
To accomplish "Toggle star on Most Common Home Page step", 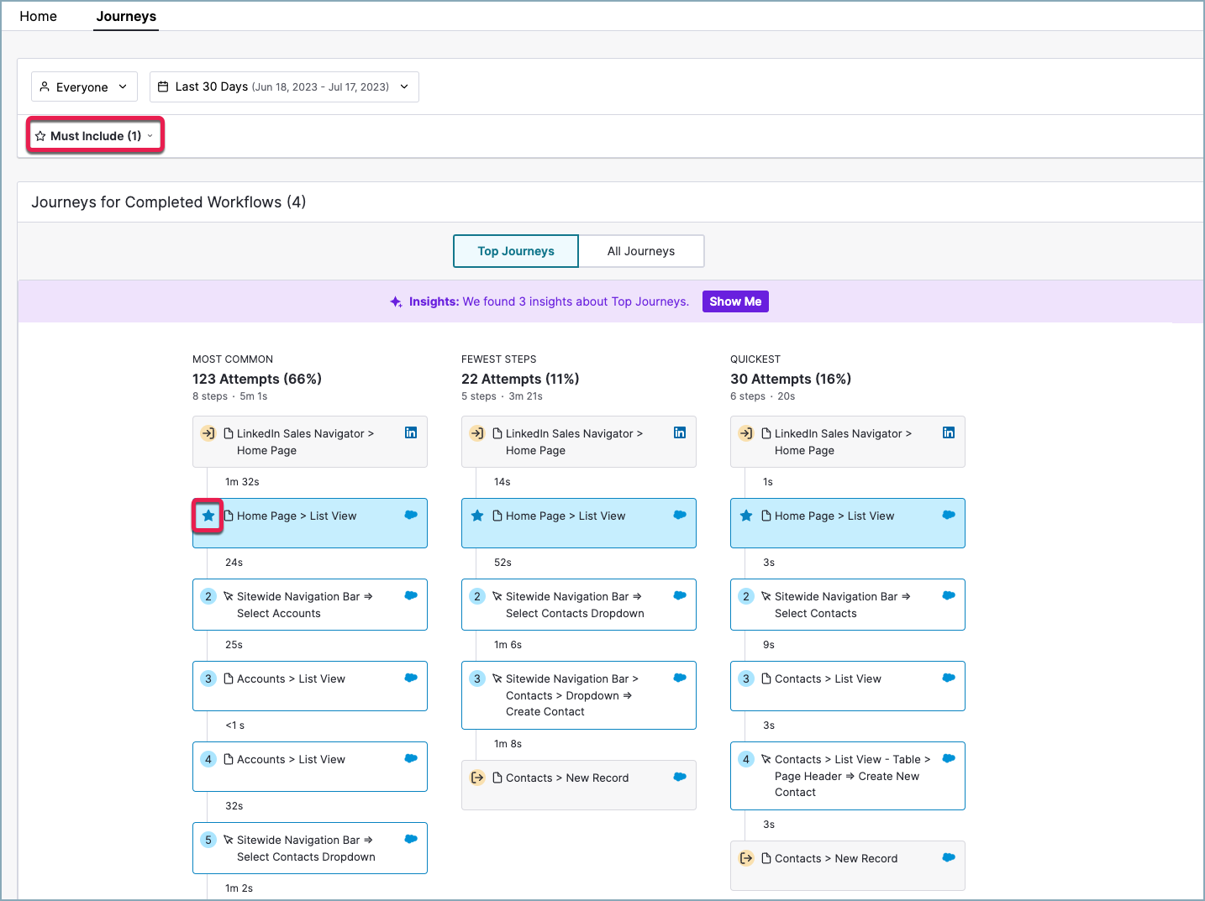I will point(208,516).
